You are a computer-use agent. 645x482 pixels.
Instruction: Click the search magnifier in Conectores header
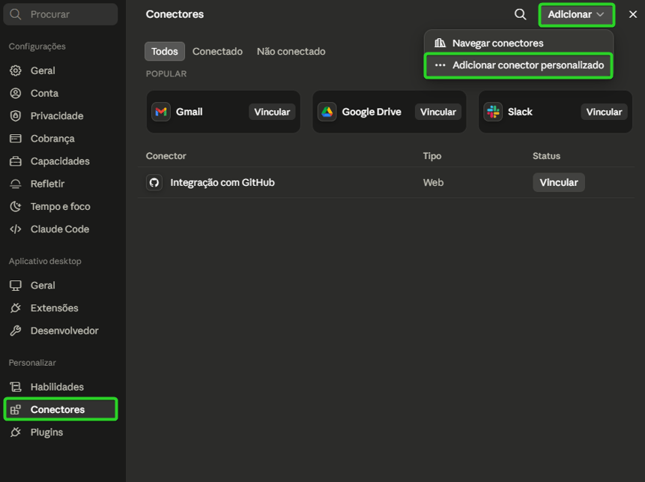tap(521, 14)
